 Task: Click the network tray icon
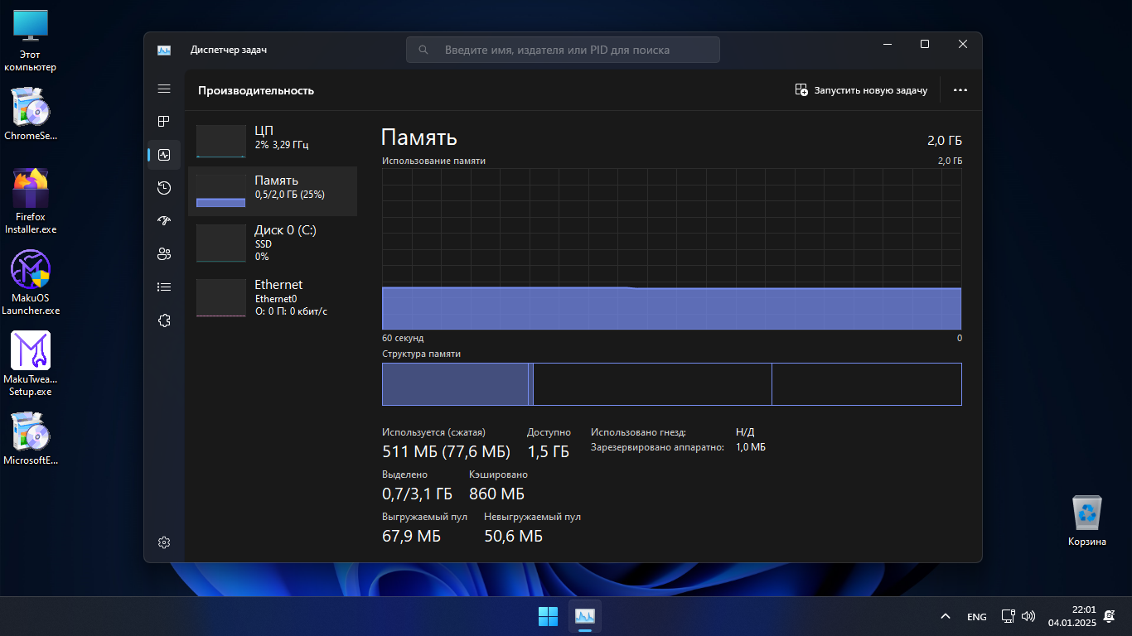1008,616
